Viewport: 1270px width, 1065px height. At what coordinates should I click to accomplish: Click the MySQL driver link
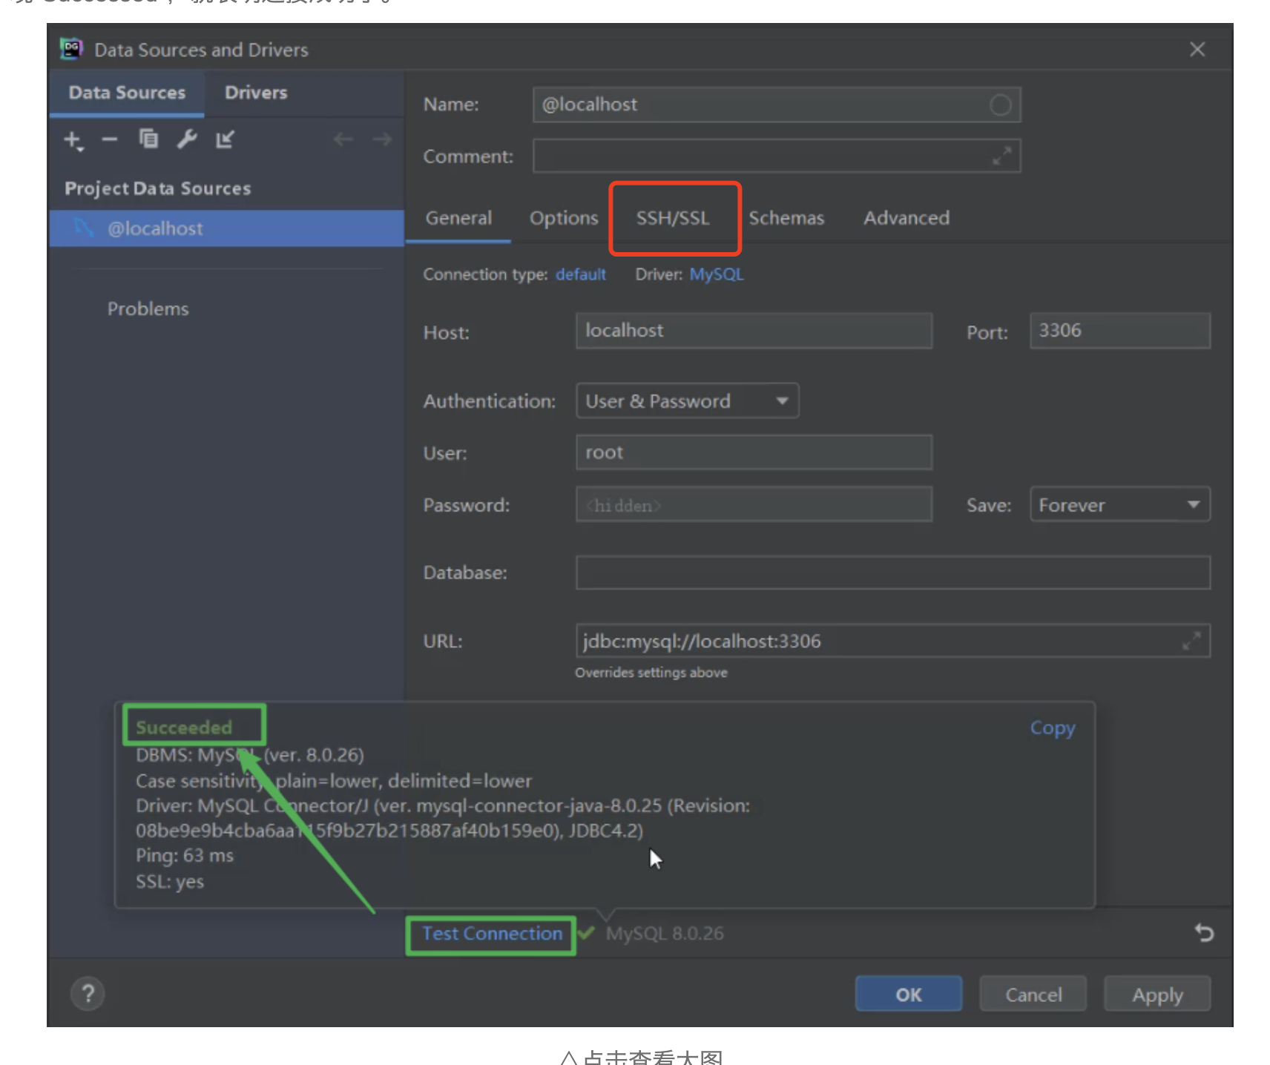pos(717,274)
